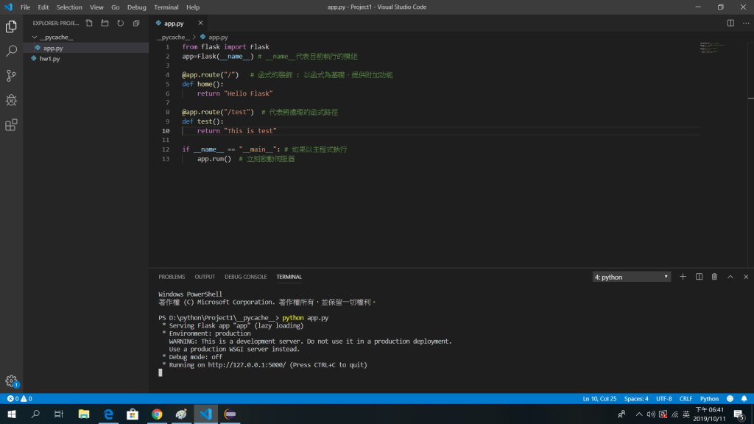Change indentation via 'Spaces: 4'
This screenshot has height=424, width=754.
click(635, 398)
